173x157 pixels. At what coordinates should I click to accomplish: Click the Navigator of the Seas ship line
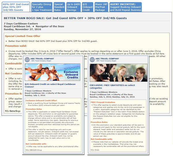click(34, 26)
